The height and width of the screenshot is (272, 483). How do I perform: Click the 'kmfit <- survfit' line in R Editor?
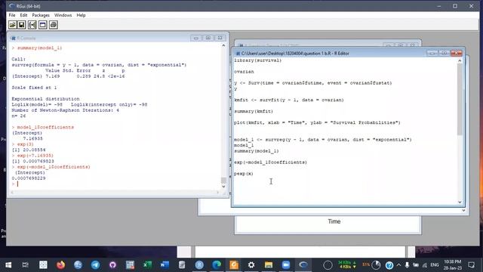coord(289,100)
